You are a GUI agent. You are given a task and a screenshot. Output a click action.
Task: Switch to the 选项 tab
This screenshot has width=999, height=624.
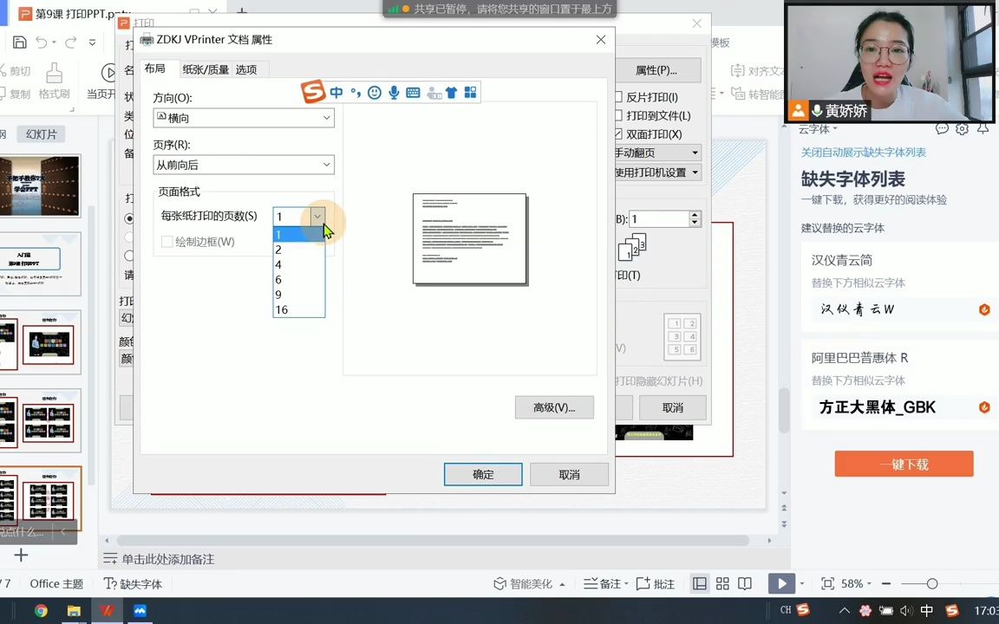[246, 69]
